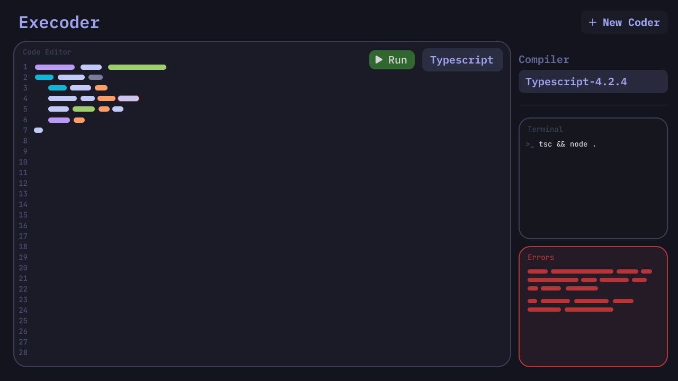Click the error-underlined token on line 4

[x=129, y=98]
